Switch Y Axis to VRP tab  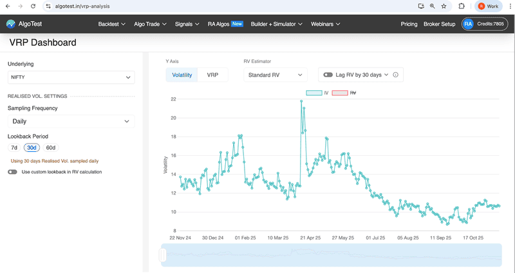click(x=212, y=75)
